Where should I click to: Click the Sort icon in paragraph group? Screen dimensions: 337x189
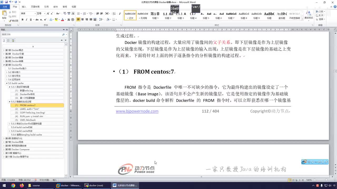click(x=114, y=13)
